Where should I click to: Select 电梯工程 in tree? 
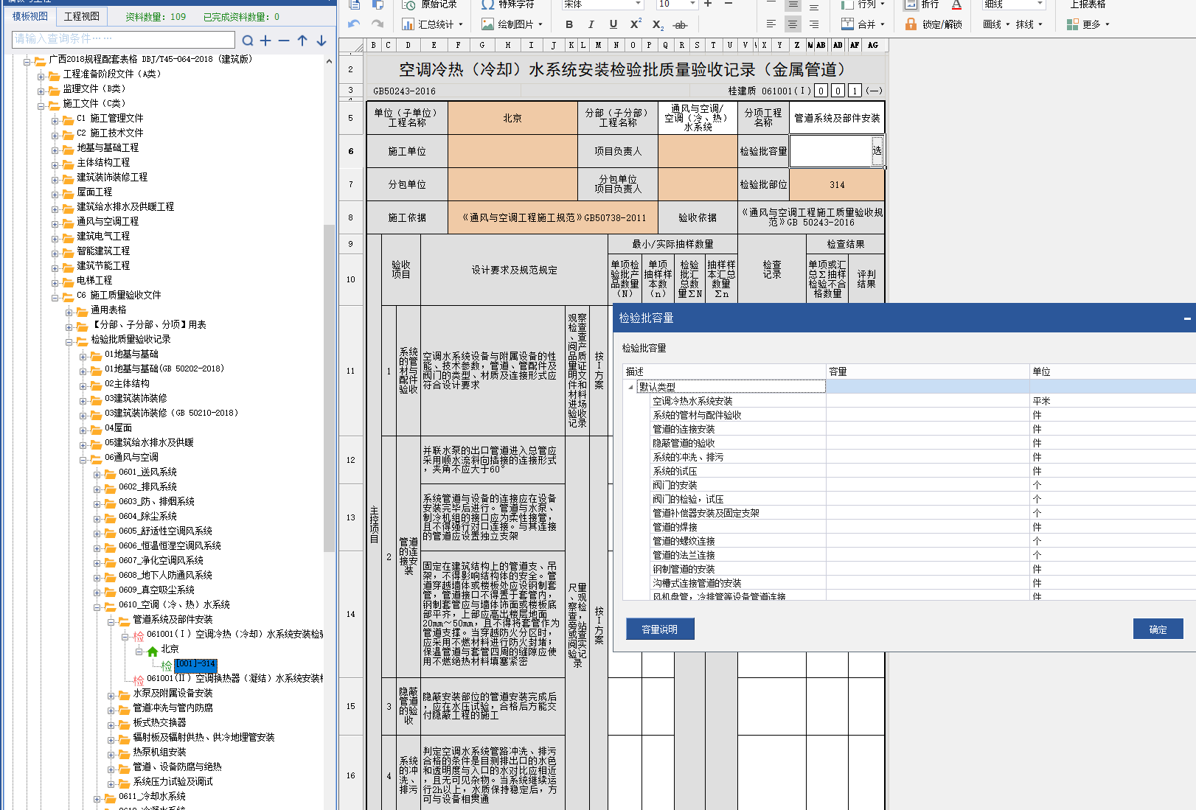(x=94, y=280)
